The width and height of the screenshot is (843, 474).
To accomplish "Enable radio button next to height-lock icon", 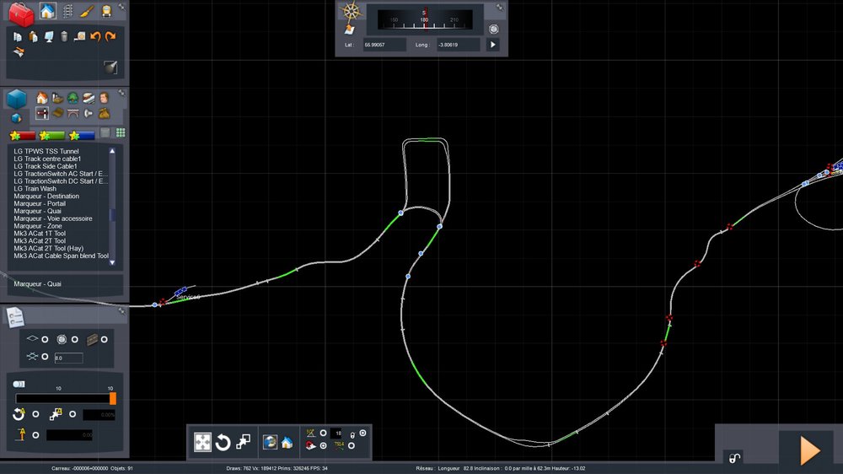I will pyautogui.click(x=35, y=434).
